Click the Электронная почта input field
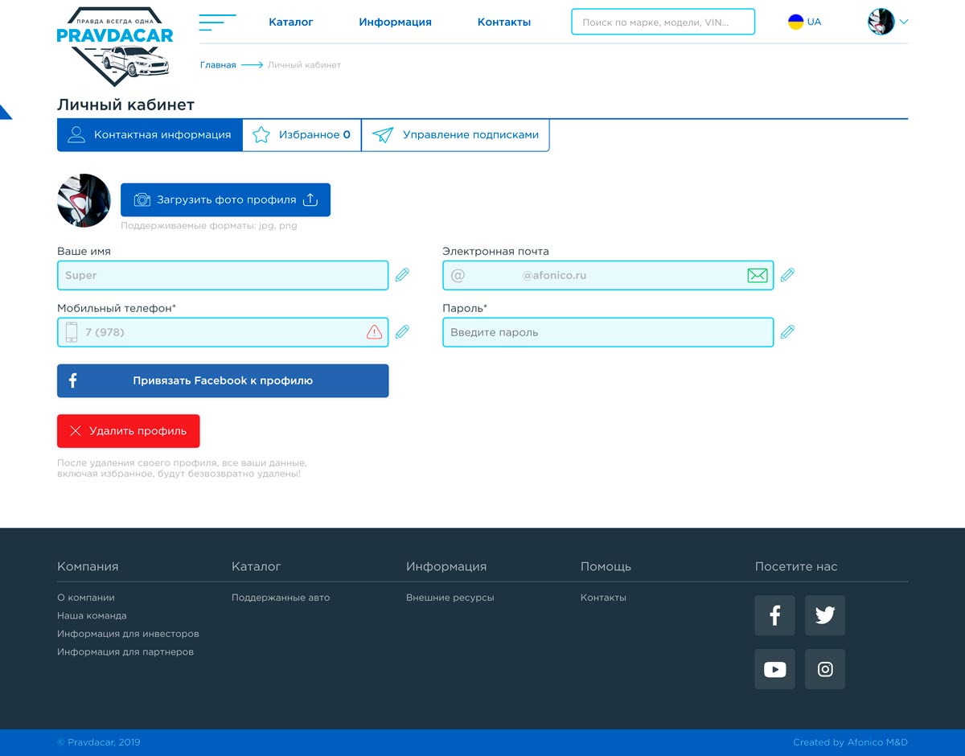 coord(608,276)
